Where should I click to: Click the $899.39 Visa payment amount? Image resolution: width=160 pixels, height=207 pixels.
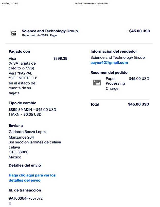pyautogui.click(x=60, y=58)
